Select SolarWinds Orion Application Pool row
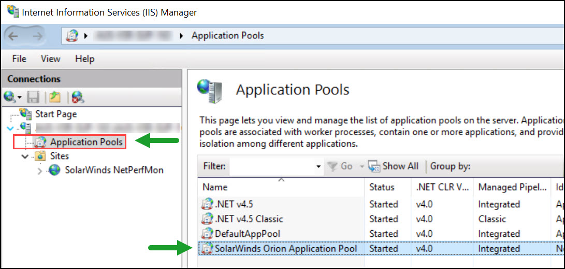This screenshot has height=269, width=565. click(x=286, y=249)
